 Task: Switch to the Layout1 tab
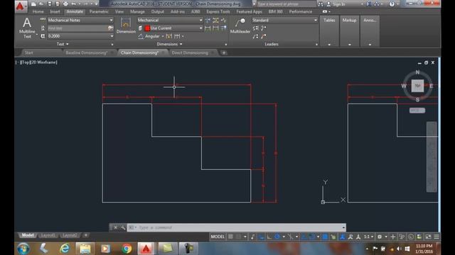(x=48, y=235)
